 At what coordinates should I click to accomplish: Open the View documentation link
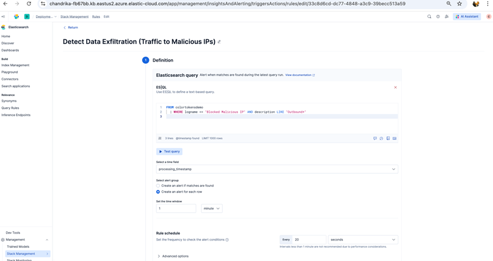click(300, 75)
